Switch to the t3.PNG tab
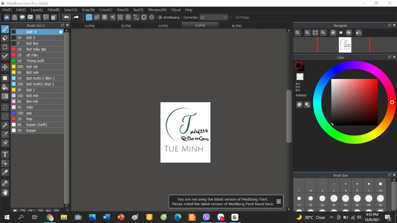Viewport: 397px width, 223px height. pos(163,26)
